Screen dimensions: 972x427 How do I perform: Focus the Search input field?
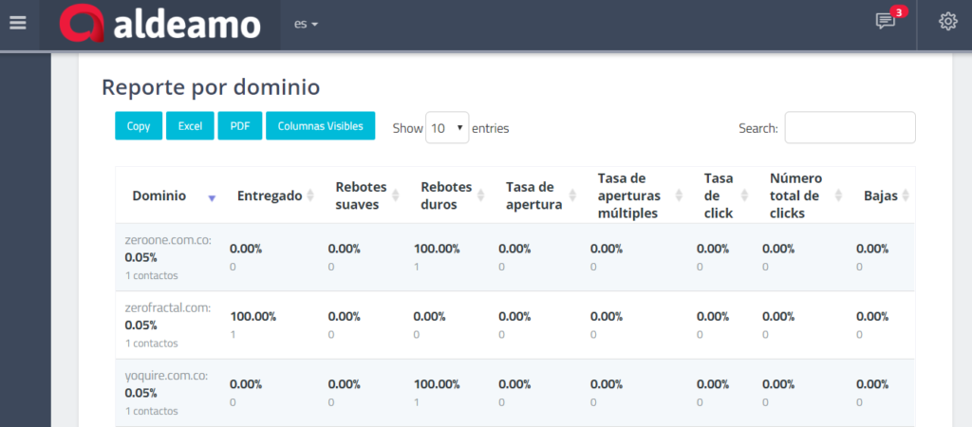[x=850, y=127]
